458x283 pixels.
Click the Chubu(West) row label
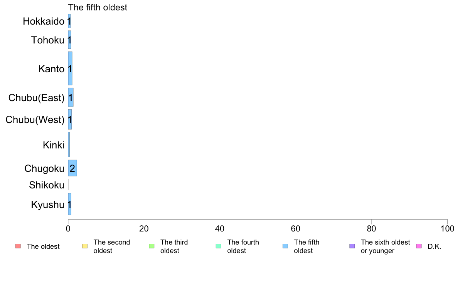(x=35, y=120)
